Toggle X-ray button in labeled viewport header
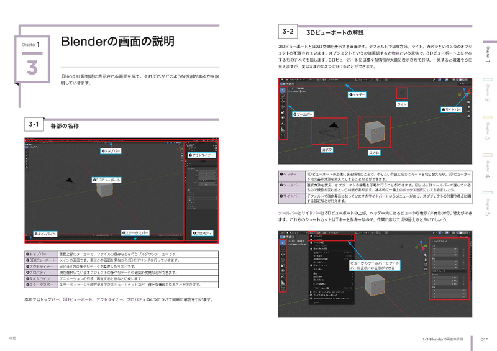The width and height of the screenshot is (497, 351). tap(454, 80)
